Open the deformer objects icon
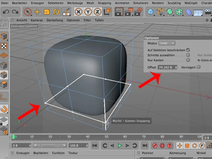Screen dimensions: 212x159 (189, 12)
